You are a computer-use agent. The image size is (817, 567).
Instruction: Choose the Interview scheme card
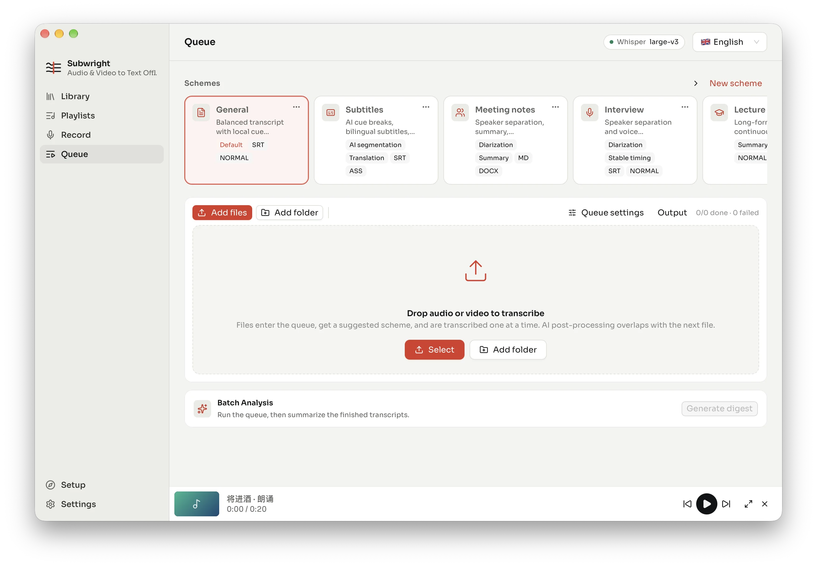[x=635, y=140]
